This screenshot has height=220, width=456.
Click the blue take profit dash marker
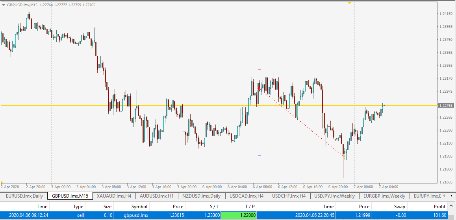click(x=260, y=156)
